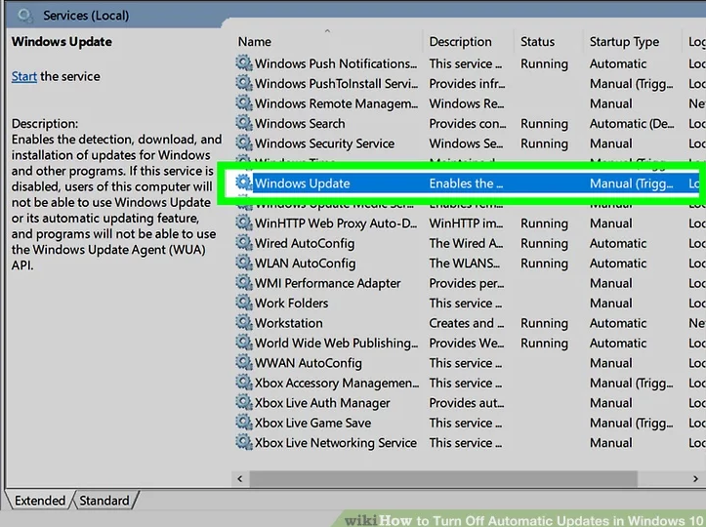Screen dimensions: 706x527
Task: Sort by the Startup Type column header
Action: point(624,42)
